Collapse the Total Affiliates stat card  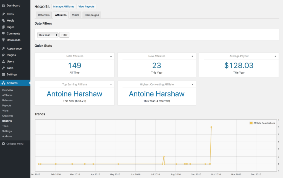(111, 56)
